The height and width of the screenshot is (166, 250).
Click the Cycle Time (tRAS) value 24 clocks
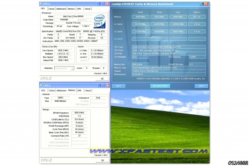click(79, 129)
